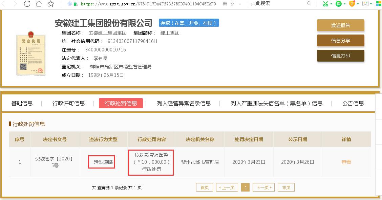Click the search magnifier icon
382x200 pixels.
(x=309, y=3)
